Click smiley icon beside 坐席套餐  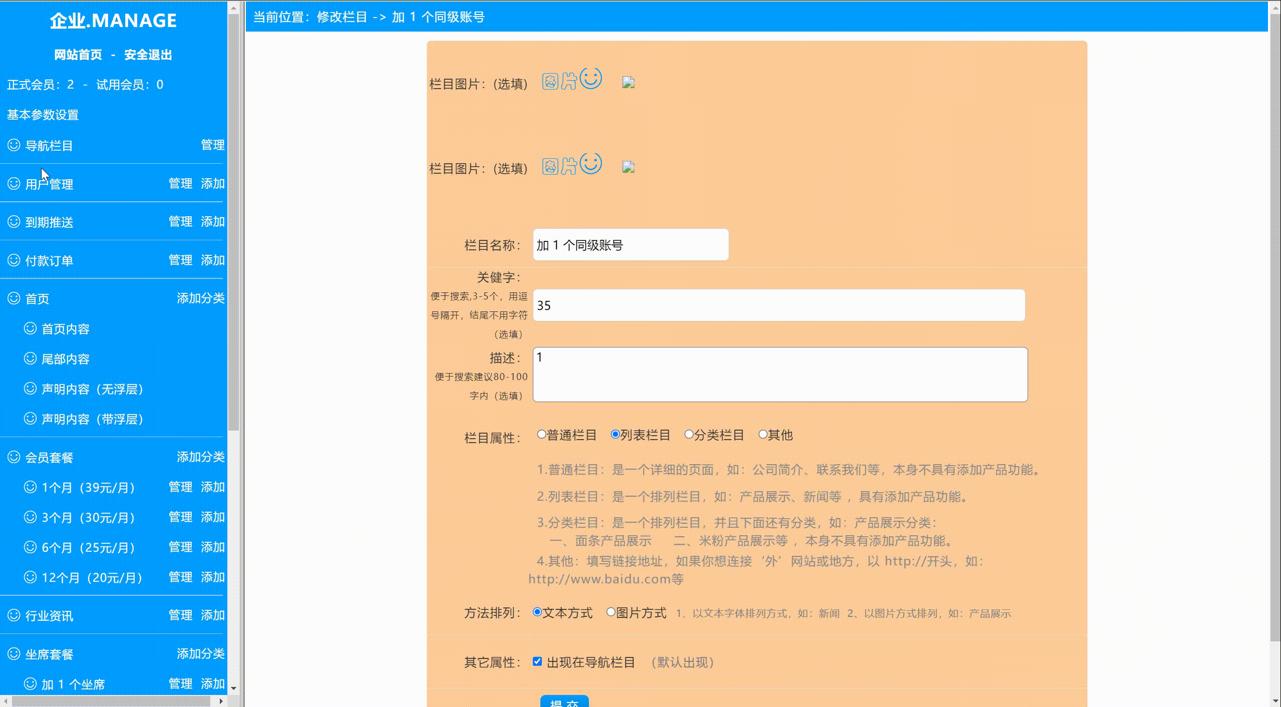(x=14, y=654)
